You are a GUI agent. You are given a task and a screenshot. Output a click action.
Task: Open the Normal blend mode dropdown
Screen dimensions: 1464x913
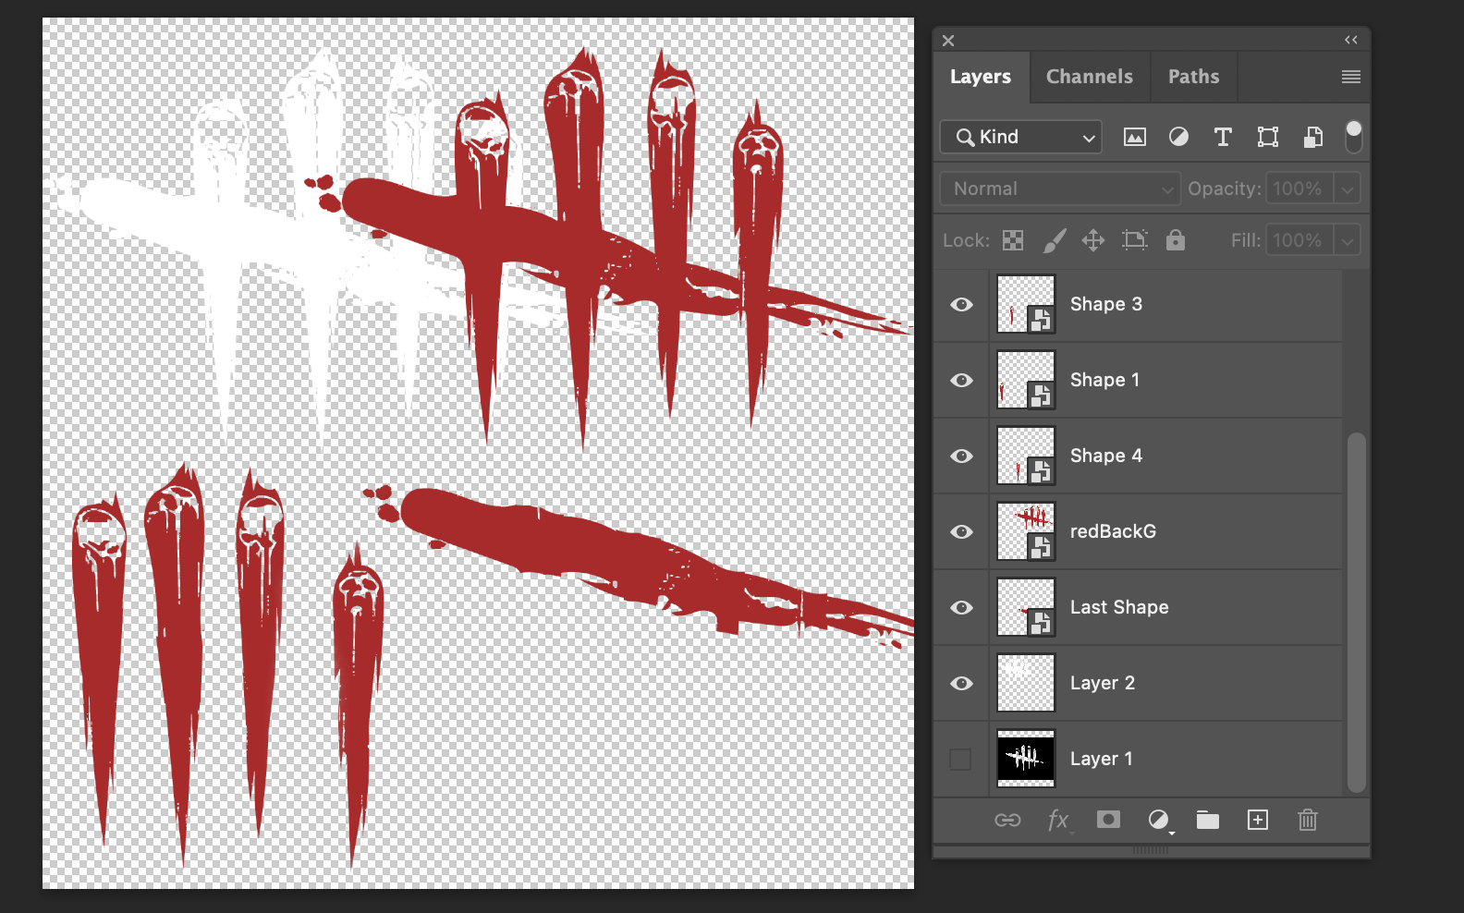1060,189
